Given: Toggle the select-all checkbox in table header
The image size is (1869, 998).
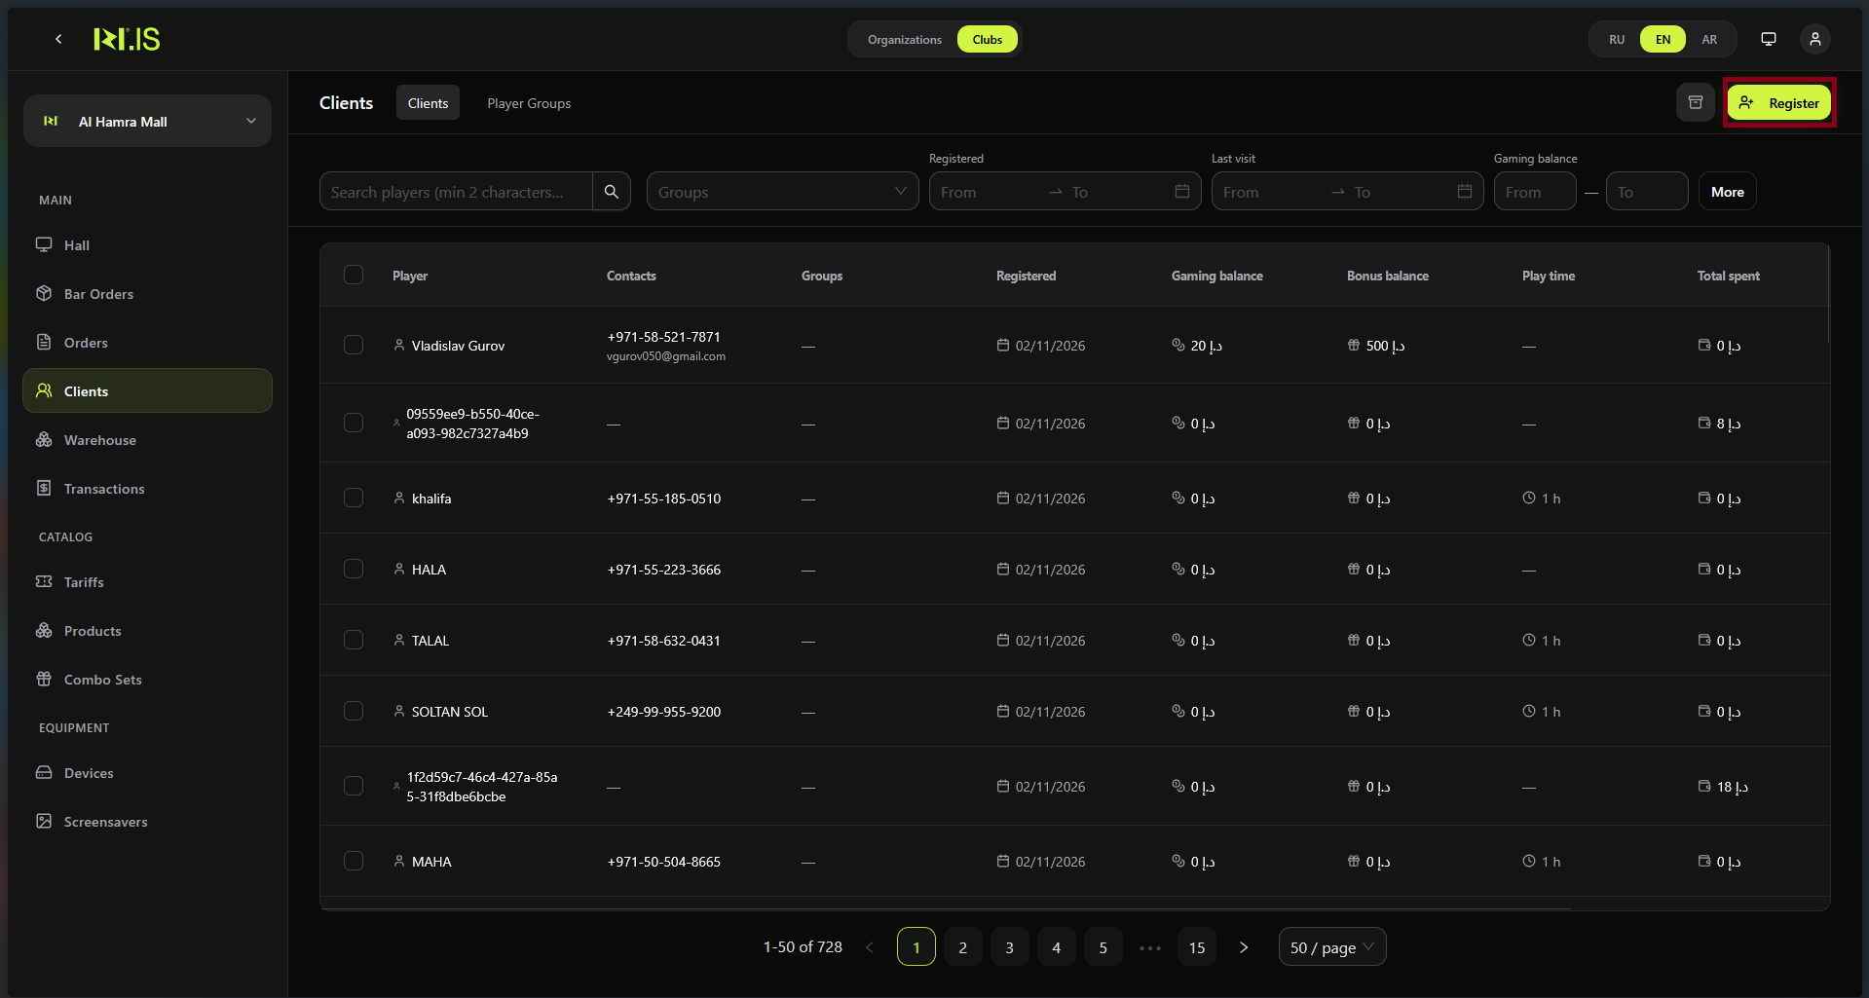Looking at the screenshot, I should 354,276.
